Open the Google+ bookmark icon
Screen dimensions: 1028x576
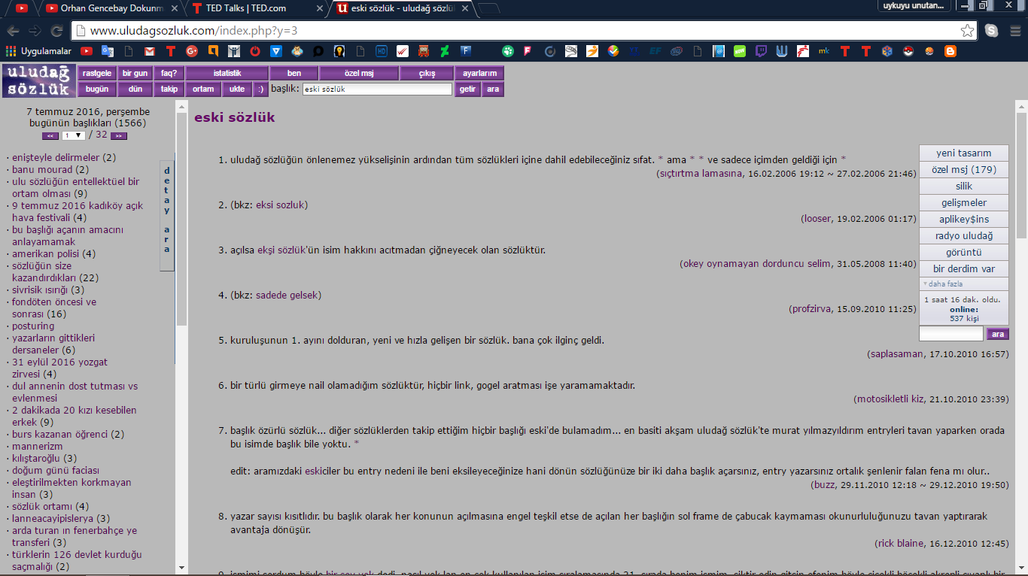pos(192,51)
